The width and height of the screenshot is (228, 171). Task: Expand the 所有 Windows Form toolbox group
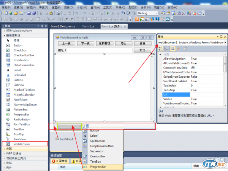point(4,31)
